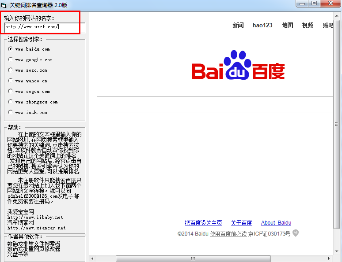Click 数码龙批量文件搜索器 entry
The width and height of the screenshot is (342, 262).
(34, 244)
